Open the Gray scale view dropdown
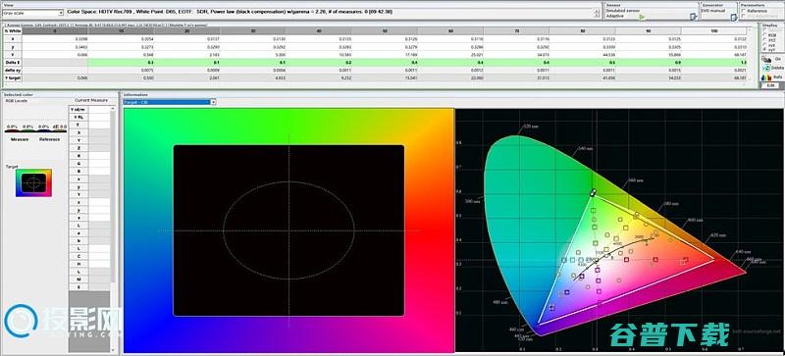Viewport: 785px width, 356px height. click(x=33, y=13)
